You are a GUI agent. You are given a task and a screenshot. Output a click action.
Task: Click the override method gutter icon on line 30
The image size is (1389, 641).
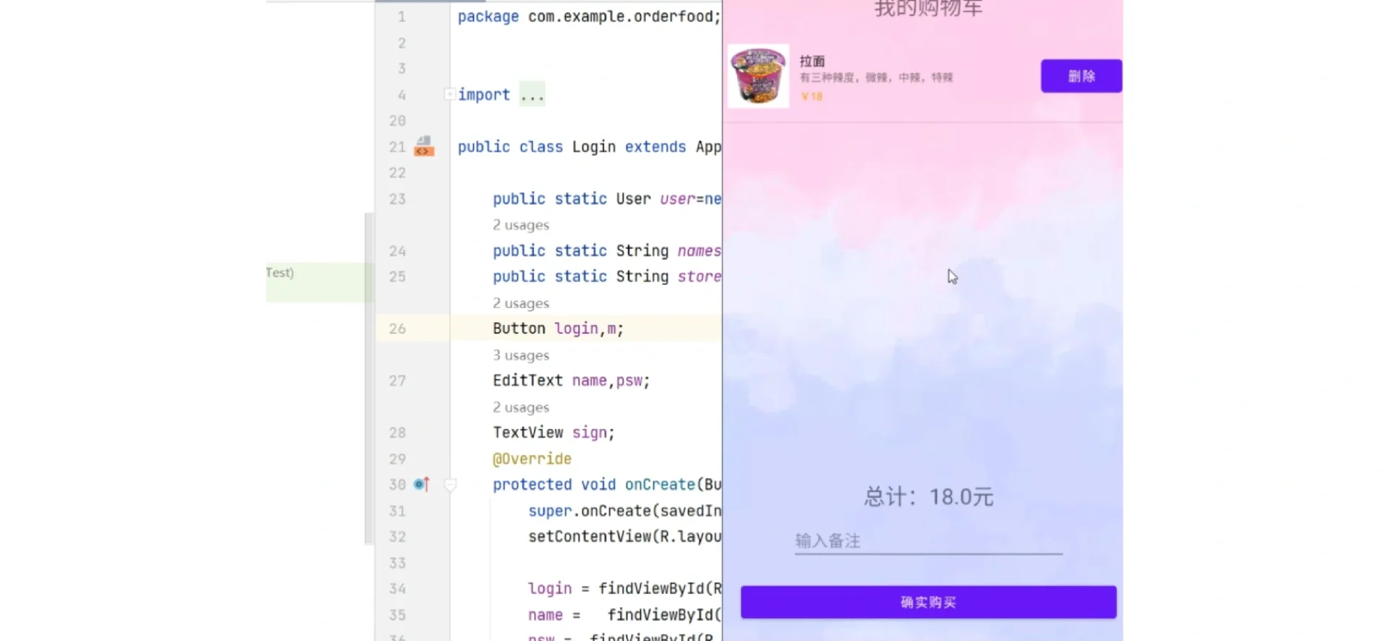[422, 484]
